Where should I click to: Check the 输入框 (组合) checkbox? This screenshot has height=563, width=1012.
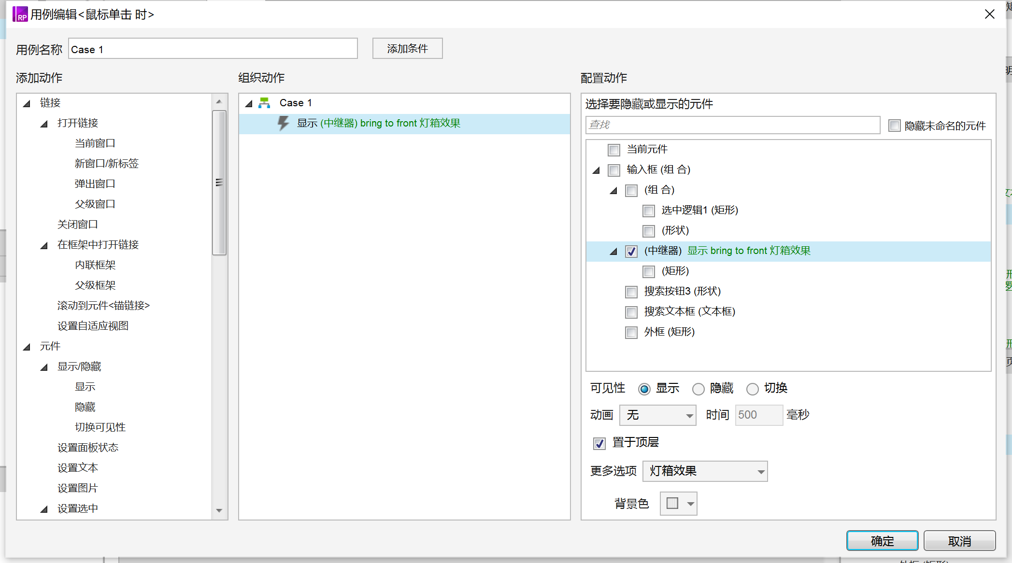pyautogui.click(x=614, y=170)
